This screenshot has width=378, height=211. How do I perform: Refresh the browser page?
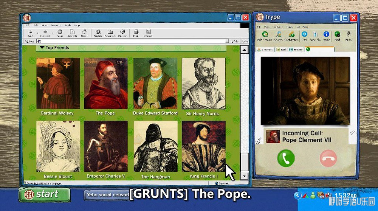tap(72, 33)
